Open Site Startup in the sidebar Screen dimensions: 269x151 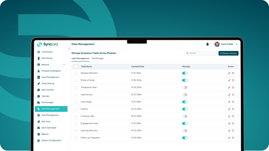point(47,58)
